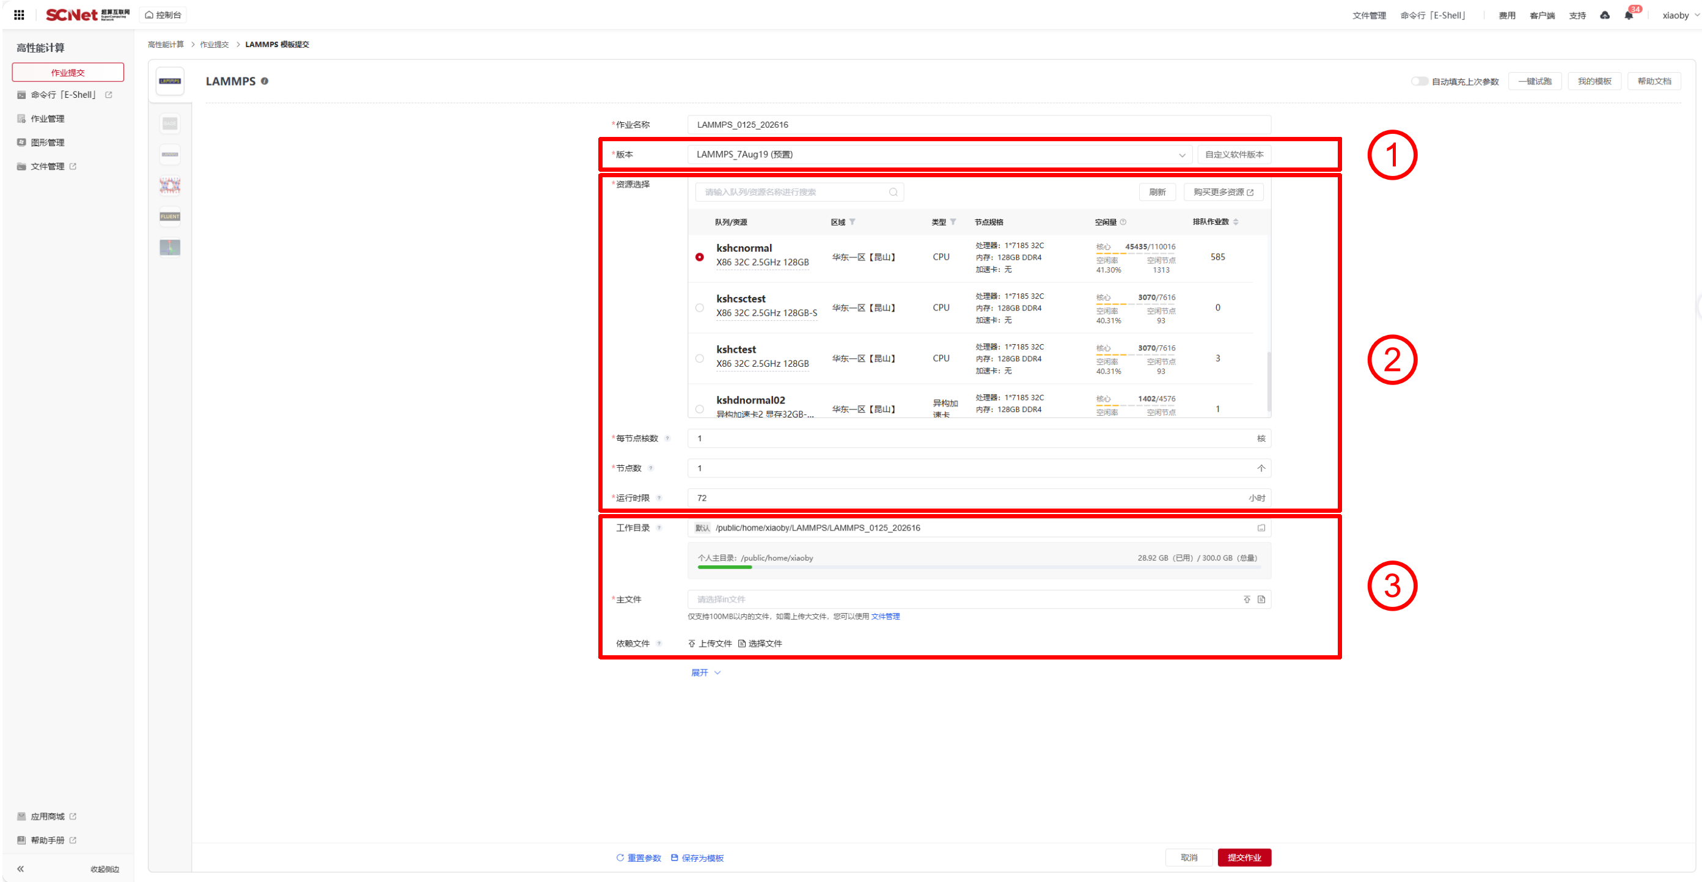Toggle 自动填充上次参数 switch
The width and height of the screenshot is (1702, 882).
pos(1418,81)
